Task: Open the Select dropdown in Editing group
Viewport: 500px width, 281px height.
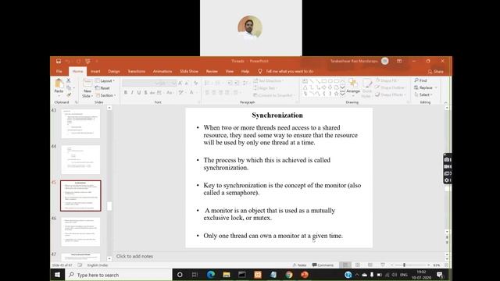Action: 423,94
